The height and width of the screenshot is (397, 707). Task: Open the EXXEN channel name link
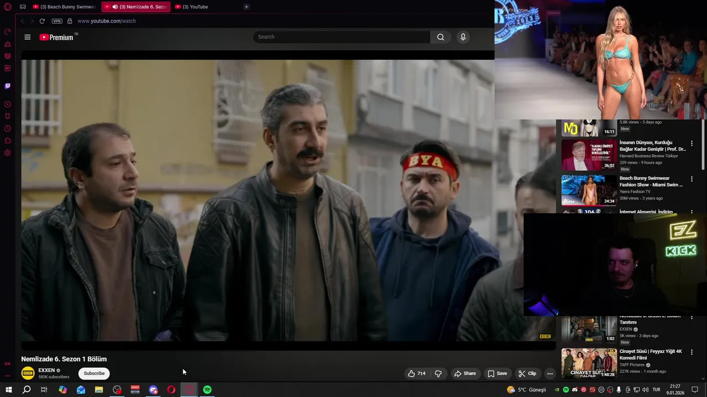46,370
